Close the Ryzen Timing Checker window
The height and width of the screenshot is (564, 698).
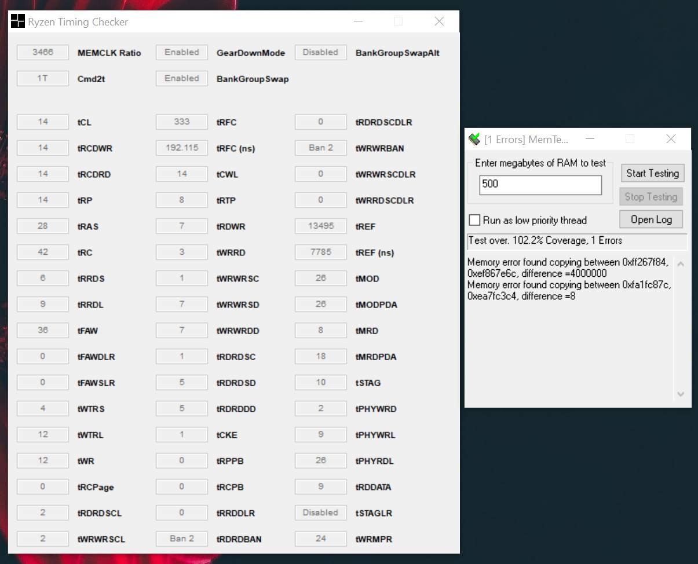[439, 21]
